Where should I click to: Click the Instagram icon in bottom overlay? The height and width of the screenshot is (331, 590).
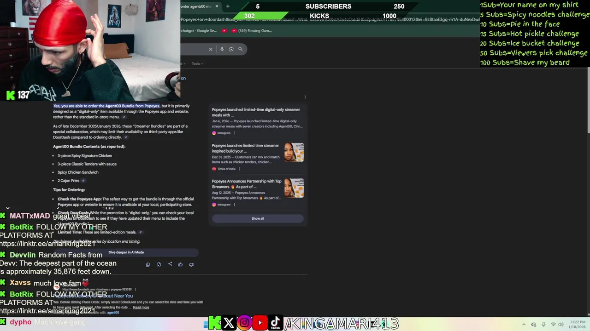tap(244, 323)
